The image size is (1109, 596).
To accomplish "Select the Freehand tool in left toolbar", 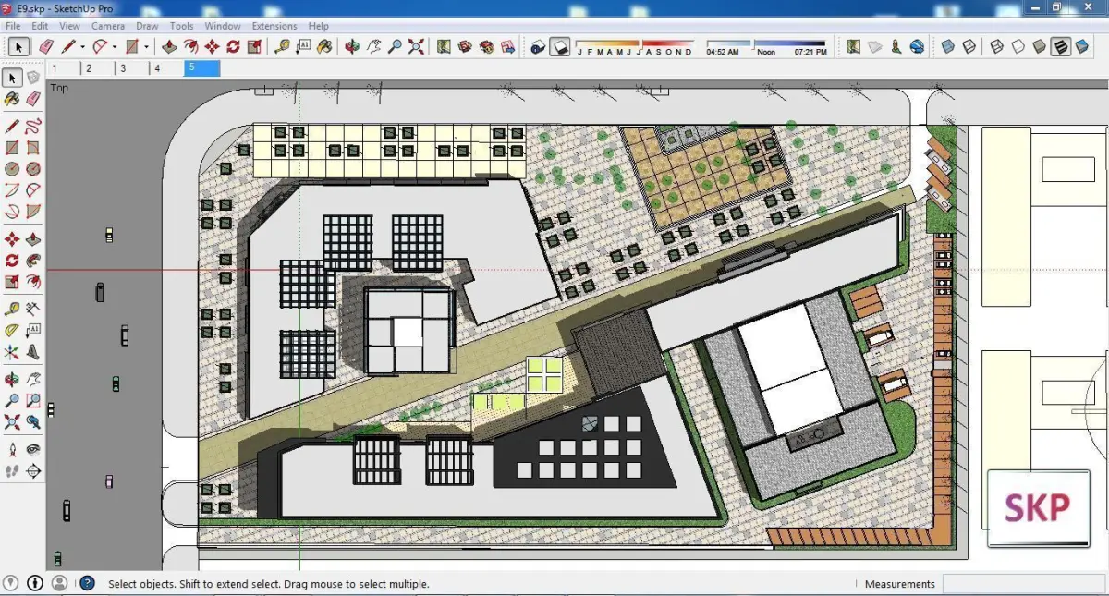I will 33,126.
